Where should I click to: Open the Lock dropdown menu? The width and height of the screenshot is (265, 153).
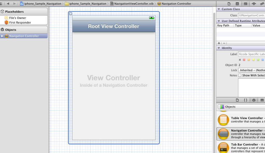pos(252,70)
